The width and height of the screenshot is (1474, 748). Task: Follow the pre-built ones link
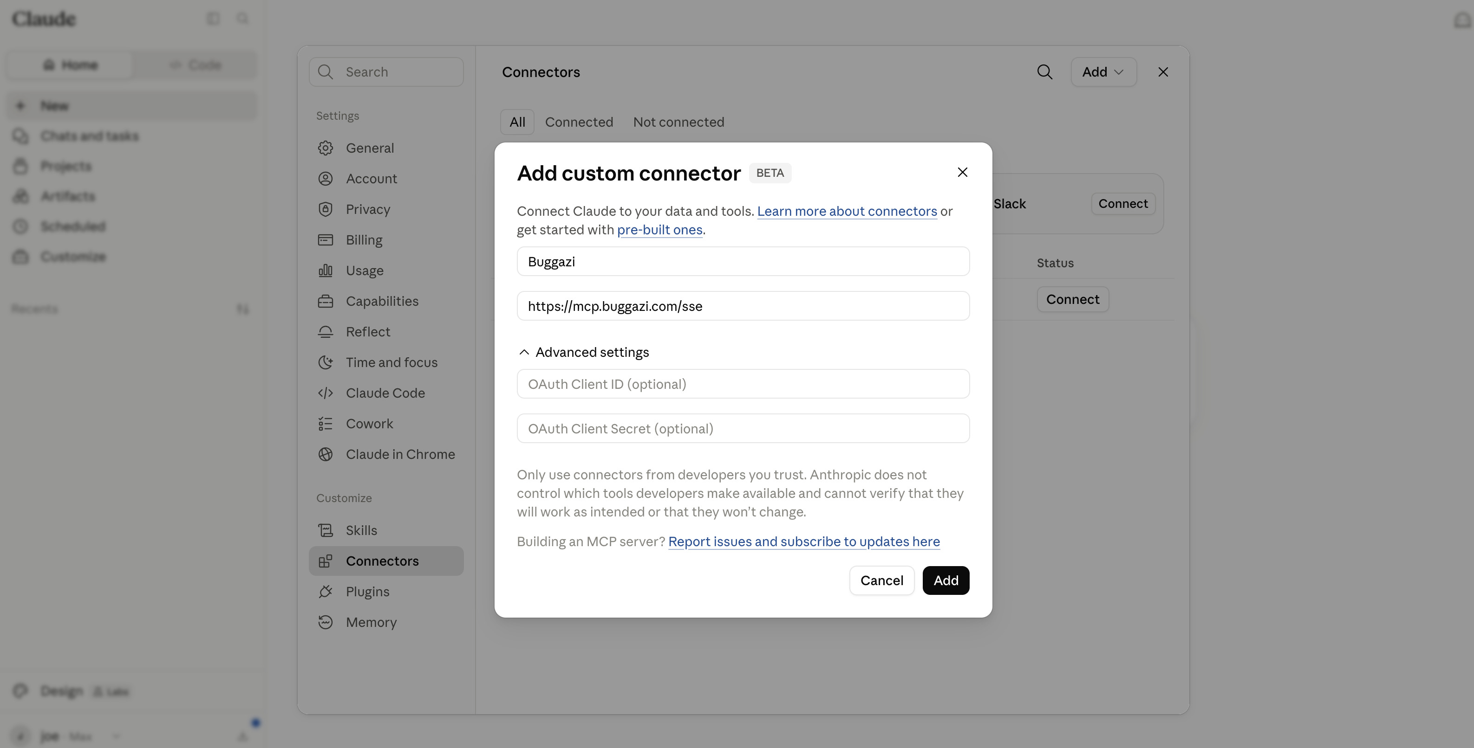tap(660, 229)
